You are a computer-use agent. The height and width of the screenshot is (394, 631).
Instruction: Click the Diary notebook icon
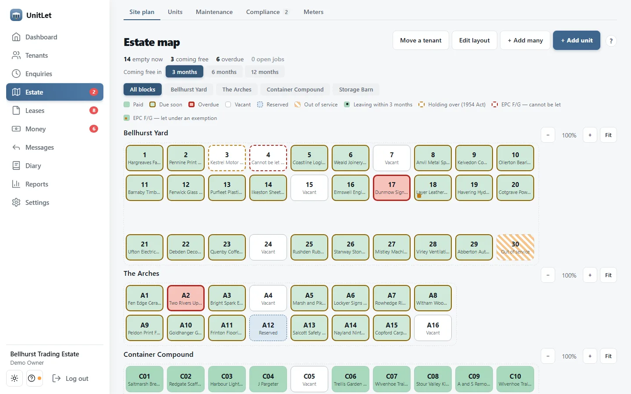tap(16, 166)
